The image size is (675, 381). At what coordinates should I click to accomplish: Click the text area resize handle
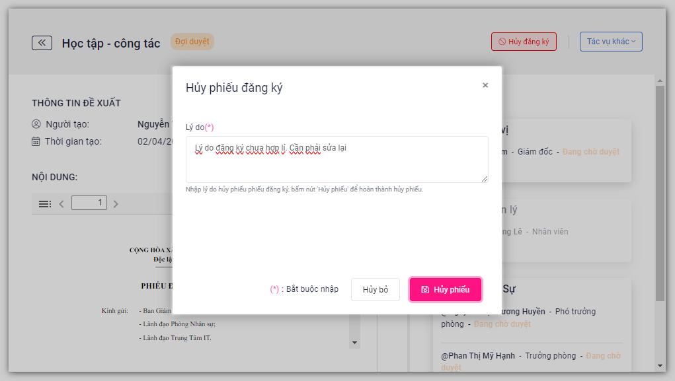click(485, 178)
